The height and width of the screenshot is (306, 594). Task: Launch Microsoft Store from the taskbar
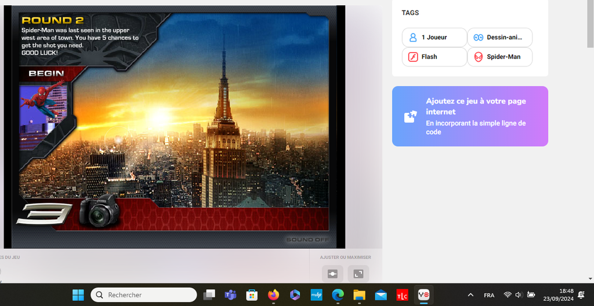pyautogui.click(x=252, y=295)
